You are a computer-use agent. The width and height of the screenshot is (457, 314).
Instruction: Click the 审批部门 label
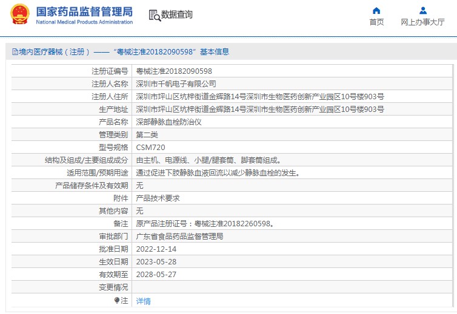114,237
